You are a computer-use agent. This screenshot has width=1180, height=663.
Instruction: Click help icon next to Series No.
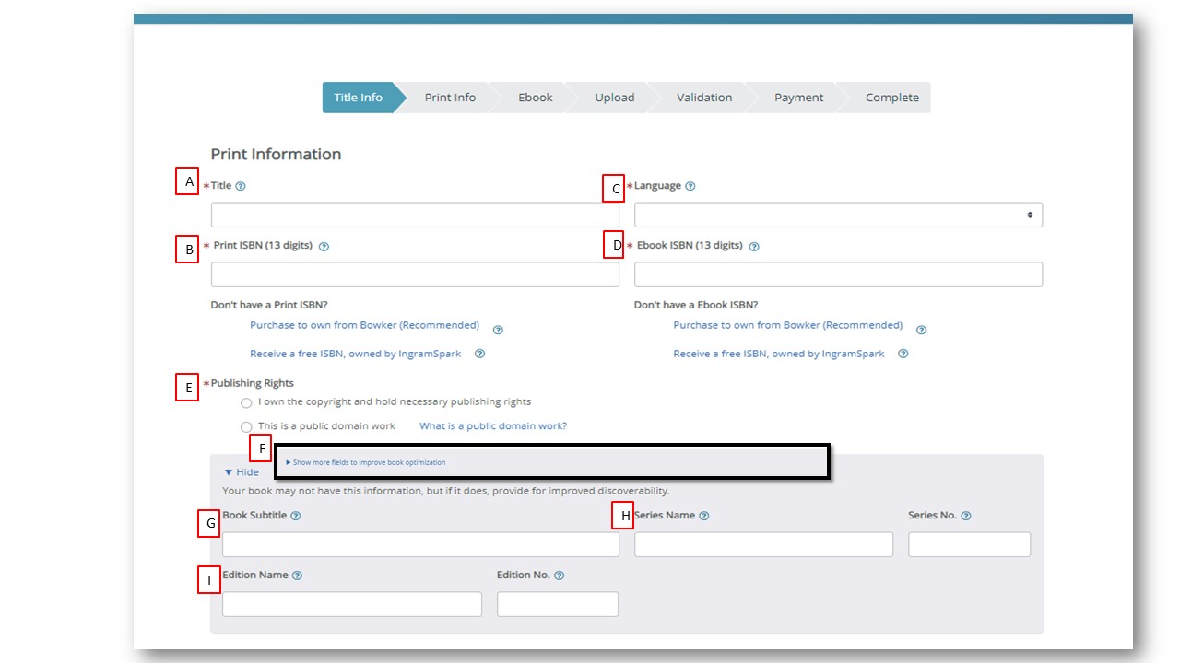click(966, 516)
